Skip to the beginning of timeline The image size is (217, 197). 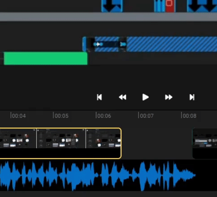pyautogui.click(x=100, y=97)
